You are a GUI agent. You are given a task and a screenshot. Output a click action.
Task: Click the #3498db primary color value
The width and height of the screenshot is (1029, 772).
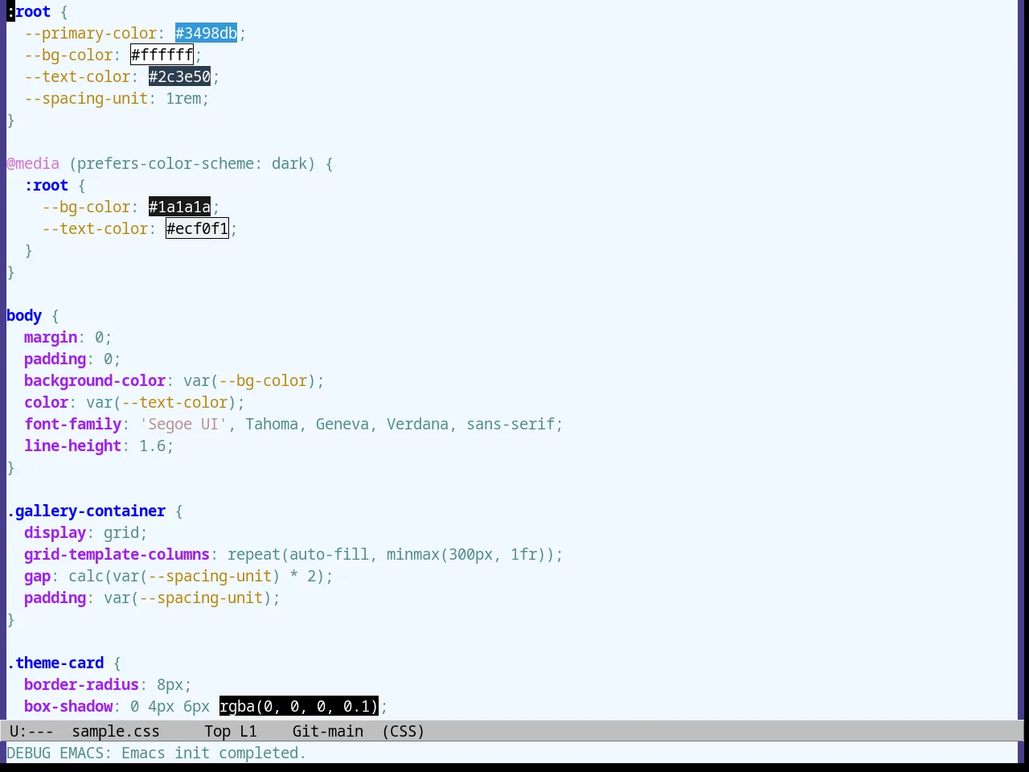coord(206,33)
